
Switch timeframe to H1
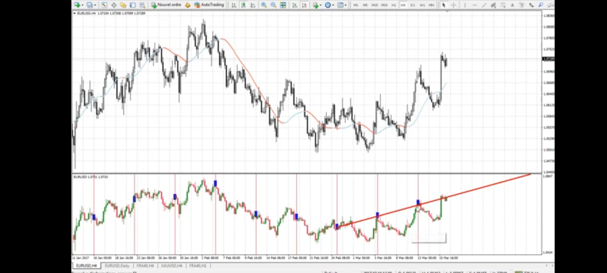tap(394, 5)
